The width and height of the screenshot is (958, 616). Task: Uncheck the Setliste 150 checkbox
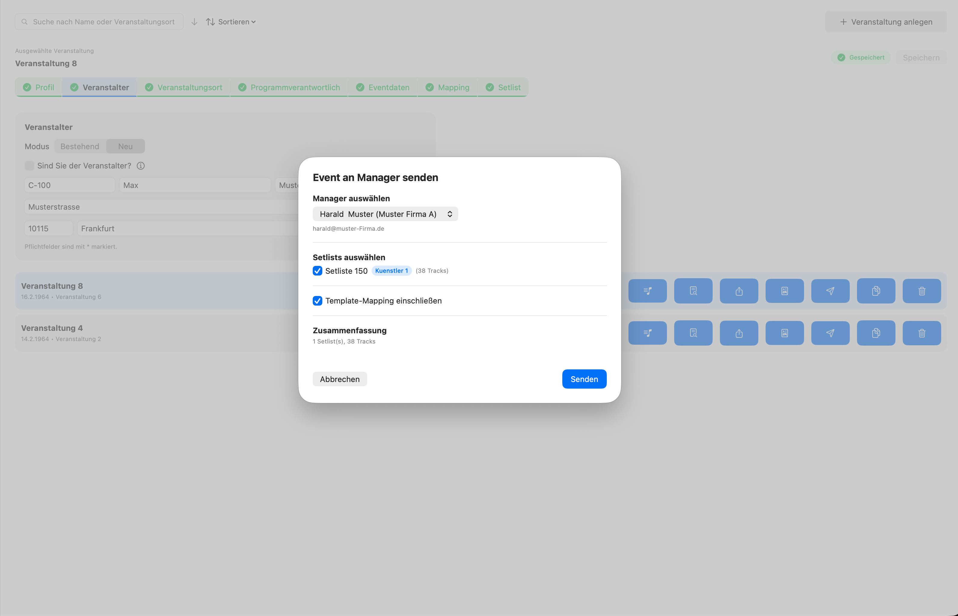[x=318, y=271]
